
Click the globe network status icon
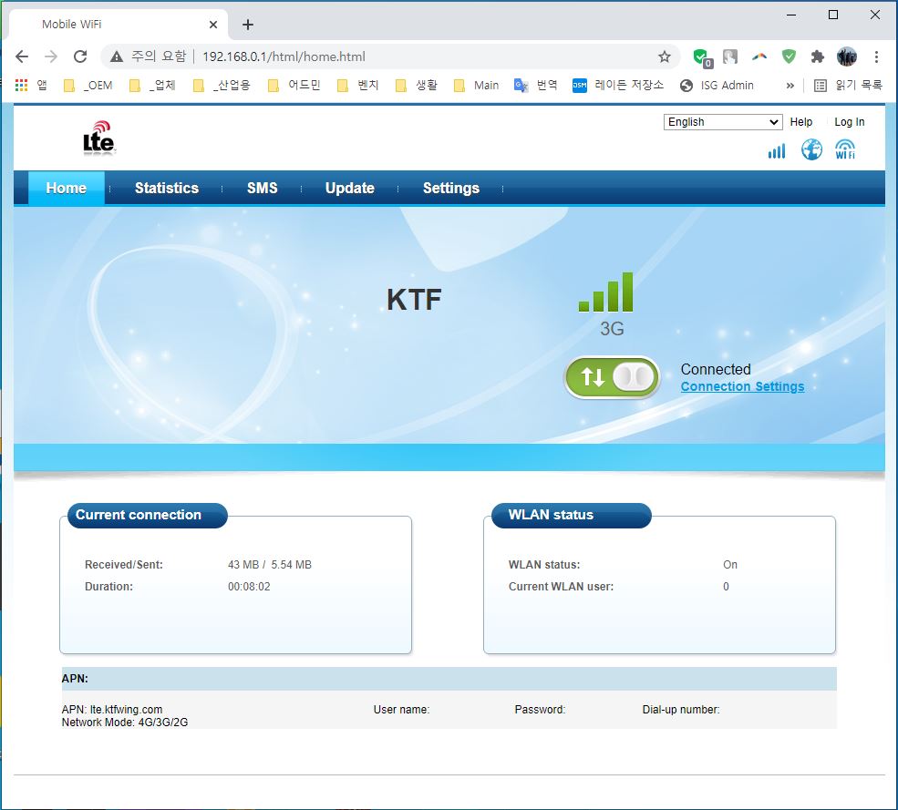[811, 150]
